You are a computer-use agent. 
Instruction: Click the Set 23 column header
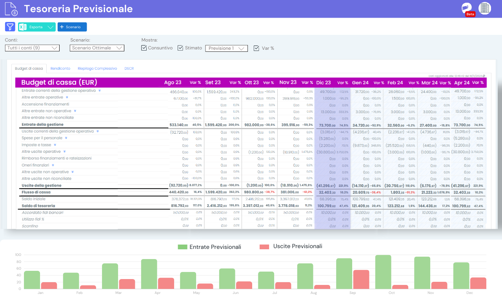[213, 83]
